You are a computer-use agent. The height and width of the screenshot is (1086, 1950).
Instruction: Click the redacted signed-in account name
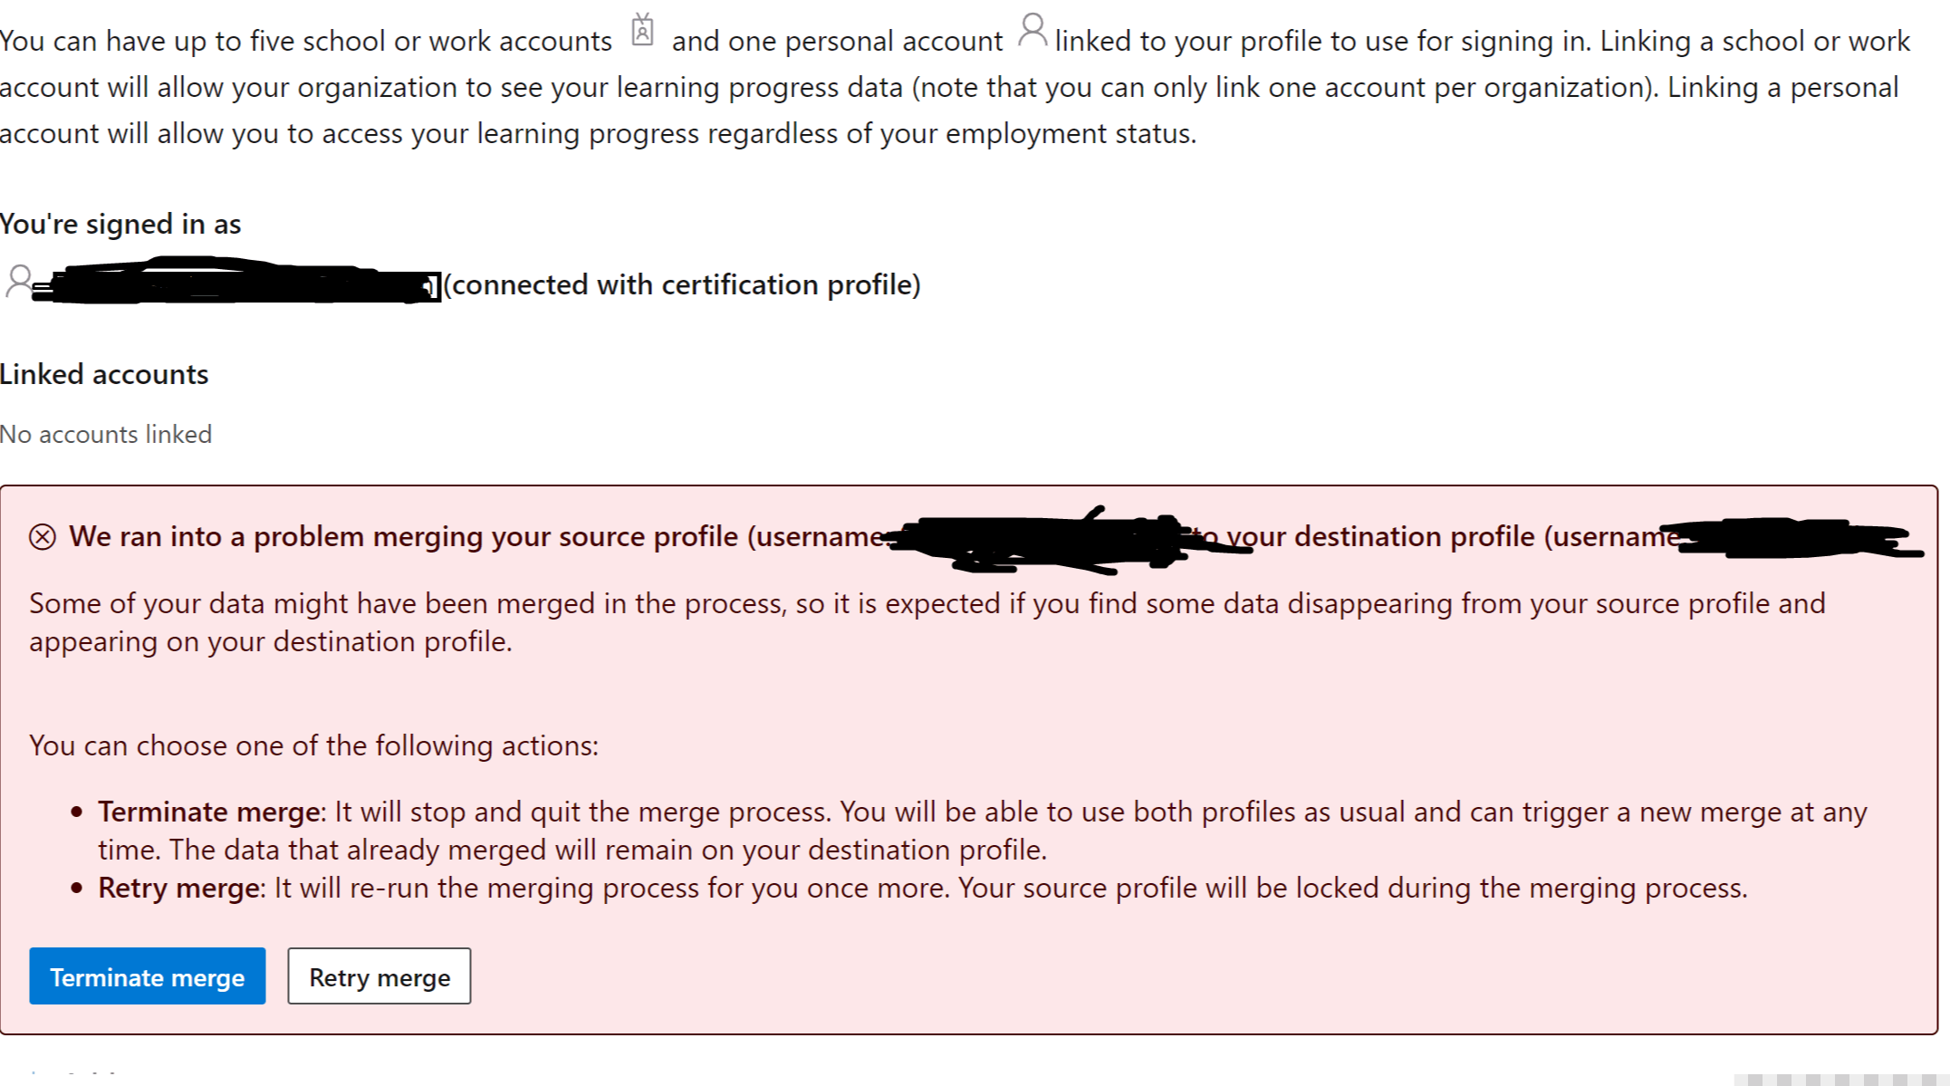235,284
